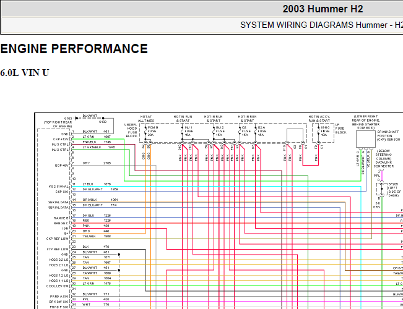This screenshot has height=309, width=403.
Task: Click the 'HO2S 1,1 LO' pin label
Action: click(59, 281)
